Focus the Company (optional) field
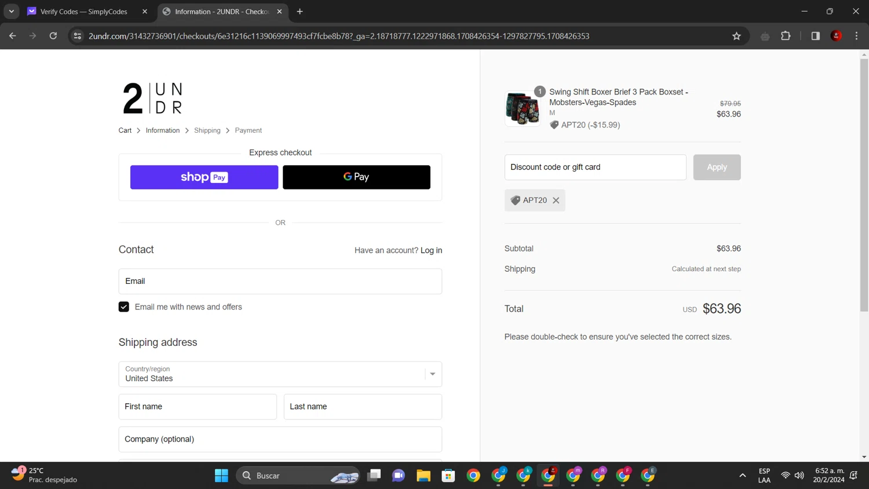This screenshot has width=869, height=489. [x=280, y=439]
